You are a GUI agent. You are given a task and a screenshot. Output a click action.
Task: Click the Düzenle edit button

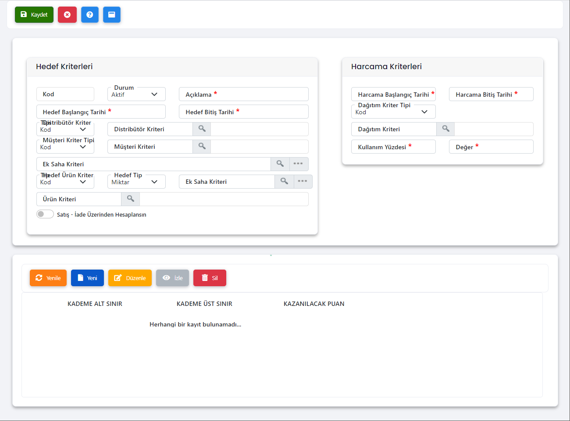click(130, 278)
